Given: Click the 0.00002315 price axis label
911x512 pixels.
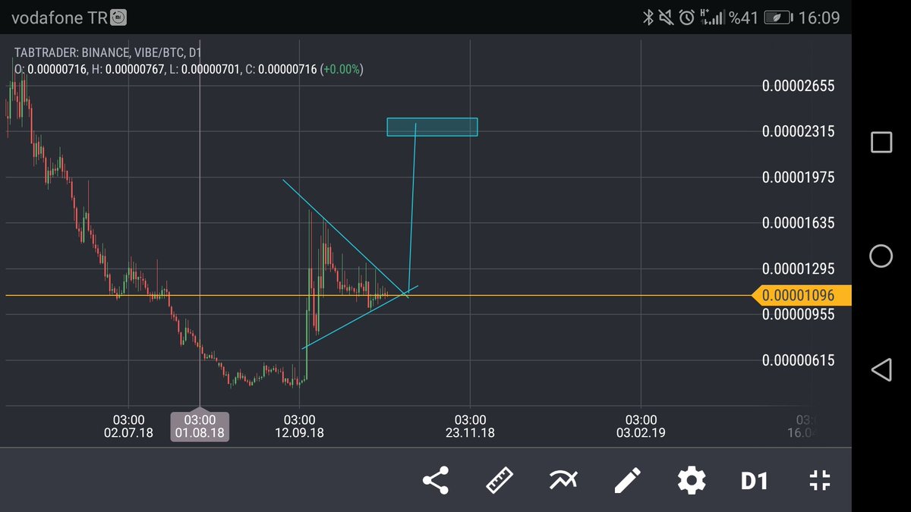Looking at the screenshot, I should click(798, 132).
